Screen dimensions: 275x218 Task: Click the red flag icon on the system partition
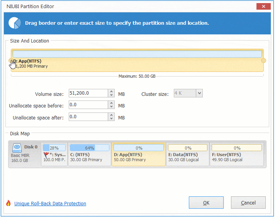click(46, 155)
